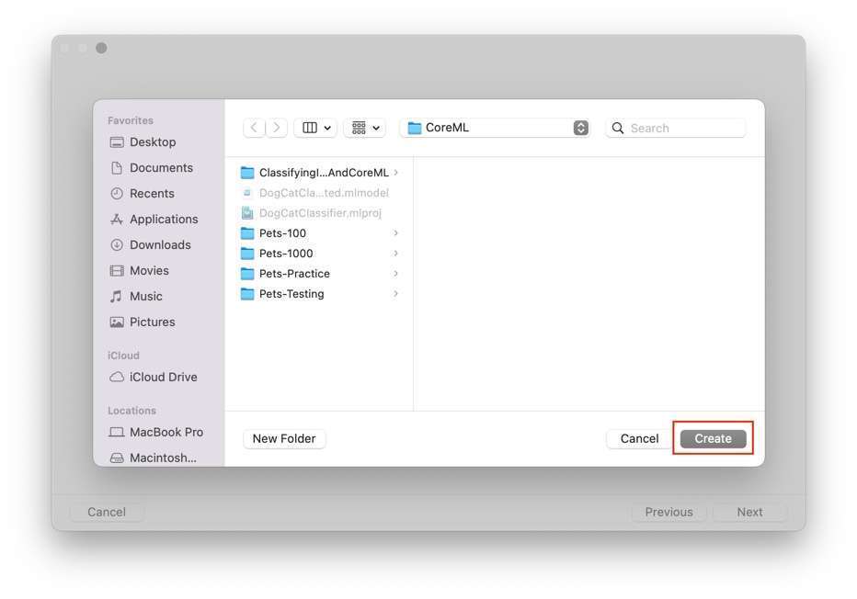Click the forward navigation arrow

coord(277,128)
